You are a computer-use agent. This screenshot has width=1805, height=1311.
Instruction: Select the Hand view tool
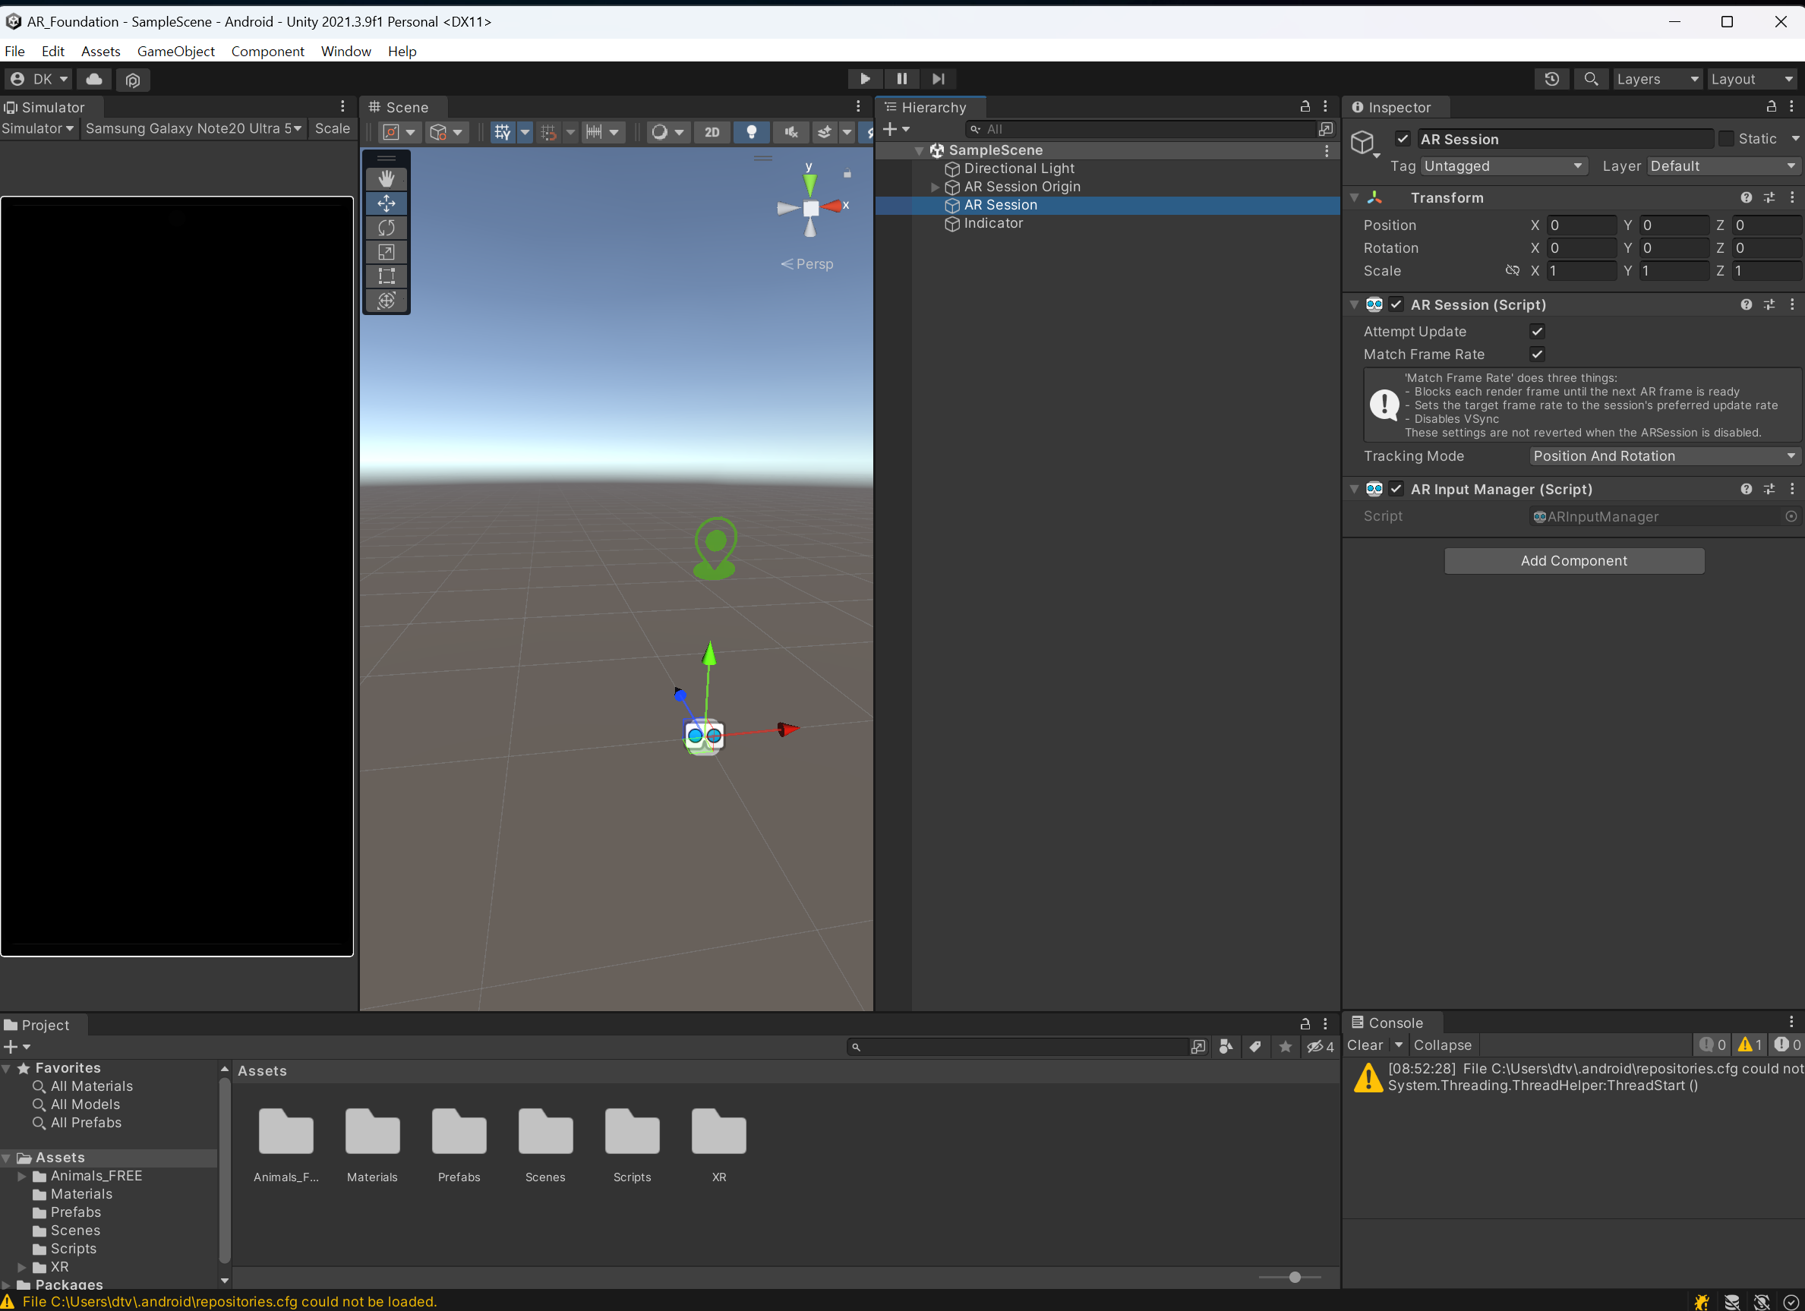click(386, 179)
